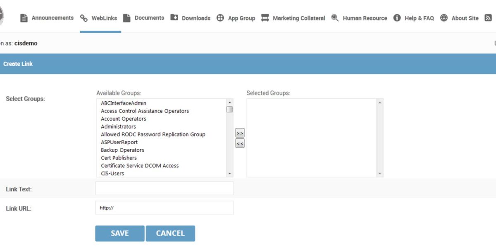Select the Administrators group entry
This screenshot has width=496, height=248.
click(x=118, y=126)
